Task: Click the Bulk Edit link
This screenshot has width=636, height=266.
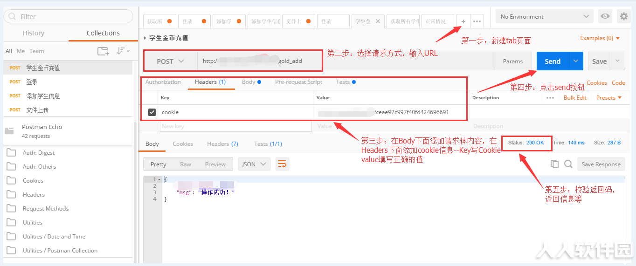Action: (575, 98)
